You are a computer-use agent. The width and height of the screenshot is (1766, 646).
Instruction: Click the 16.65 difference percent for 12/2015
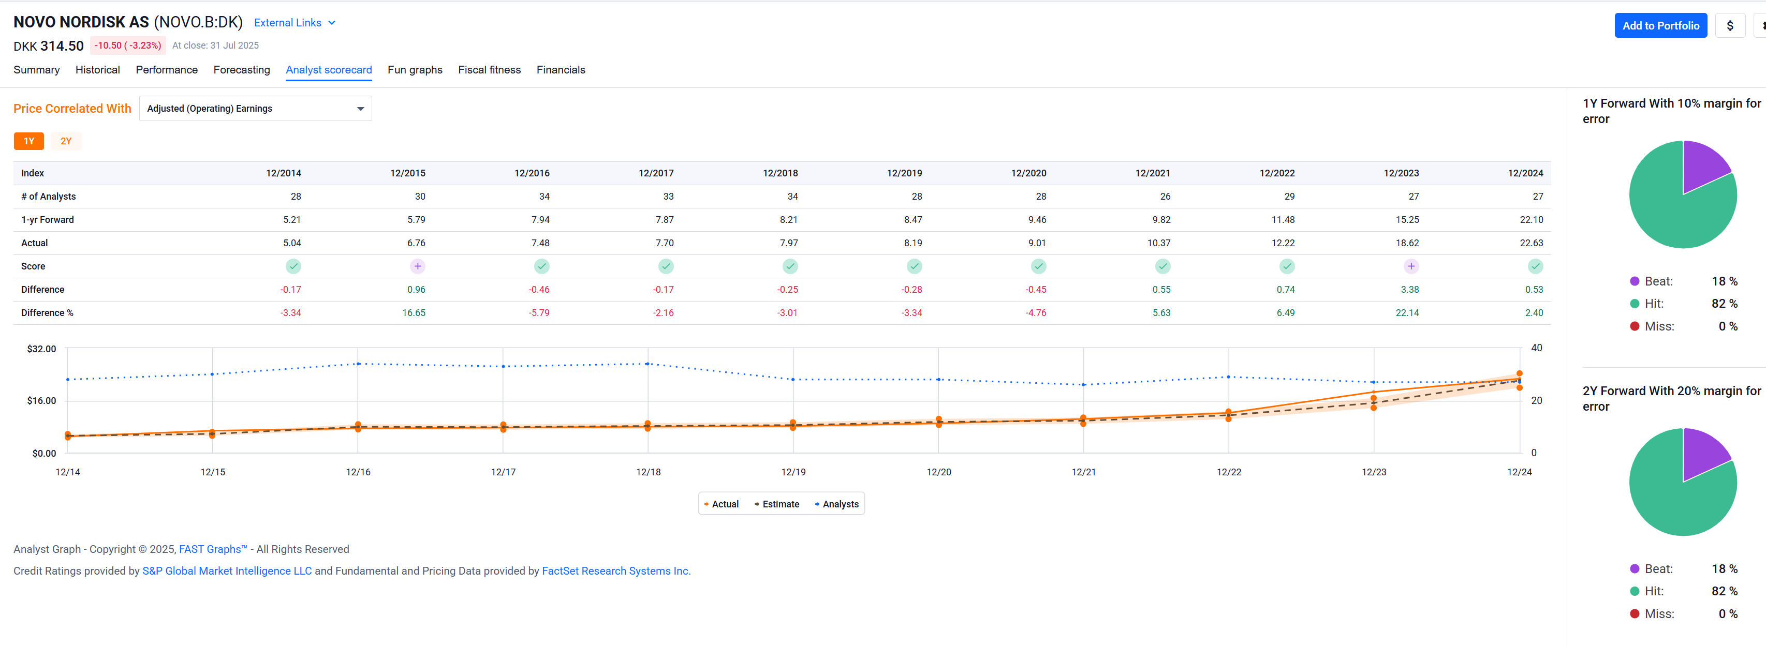[414, 313]
